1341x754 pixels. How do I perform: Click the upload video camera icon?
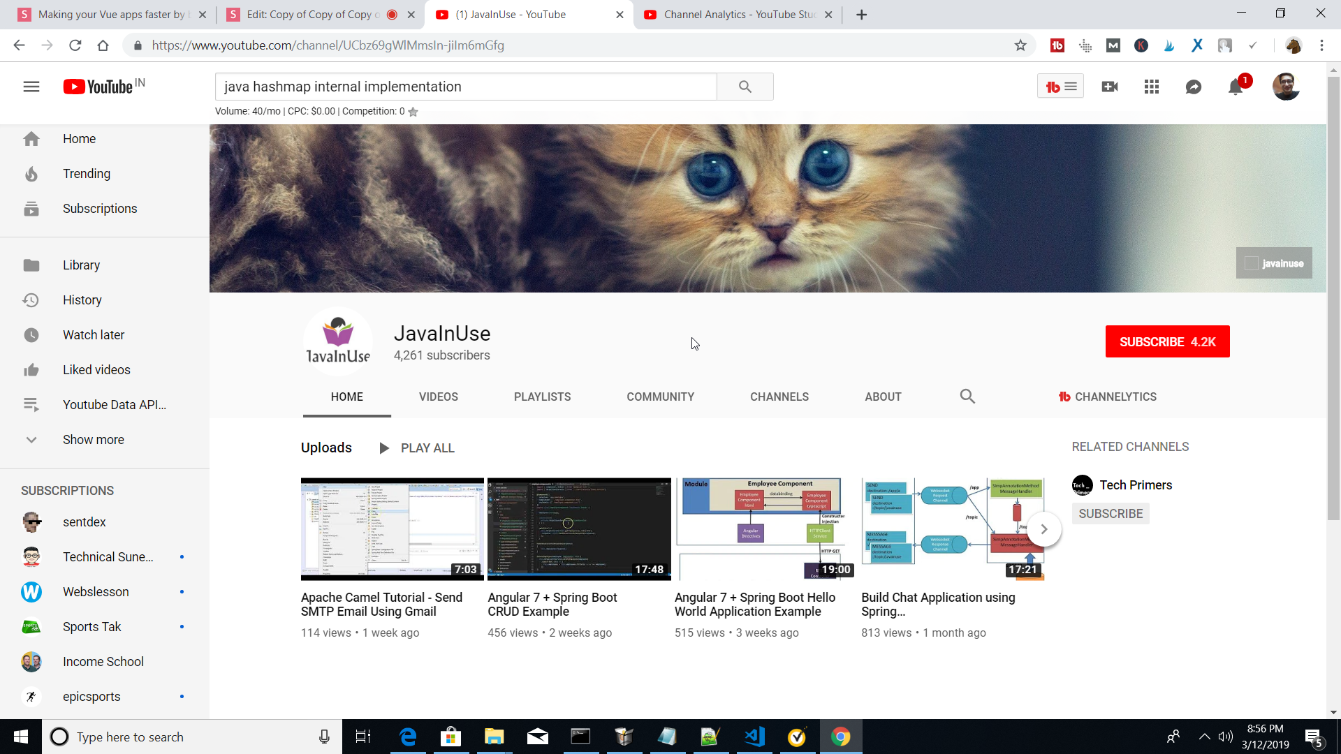pyautogui.click(x=1110, y=87)
